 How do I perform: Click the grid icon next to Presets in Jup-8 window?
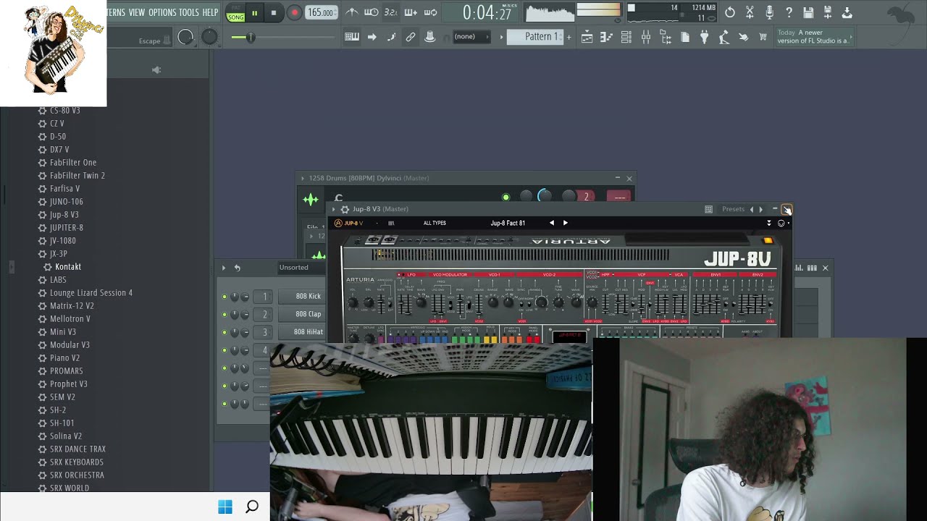[708, 209]
